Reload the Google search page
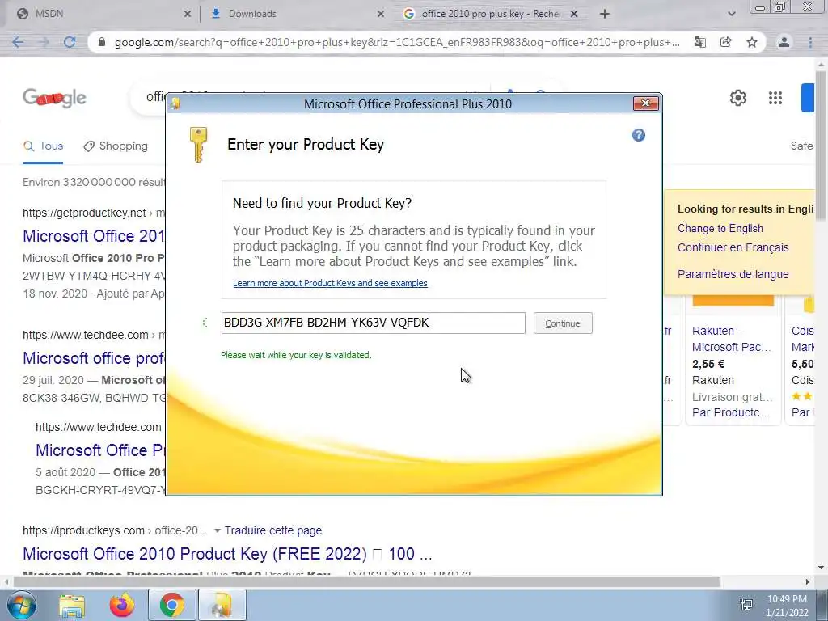The height and width of the screenshot is (621, 828). (x=70, y=42)
